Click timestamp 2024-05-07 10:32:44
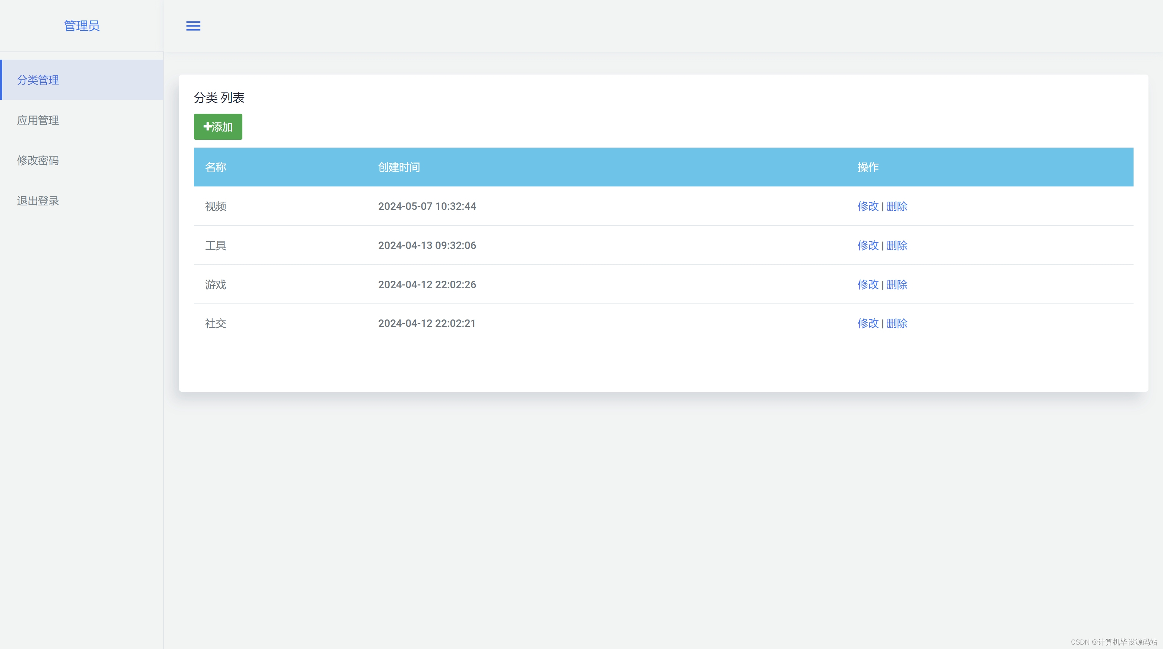1163x649 pixels. click(x=427, y=206)
